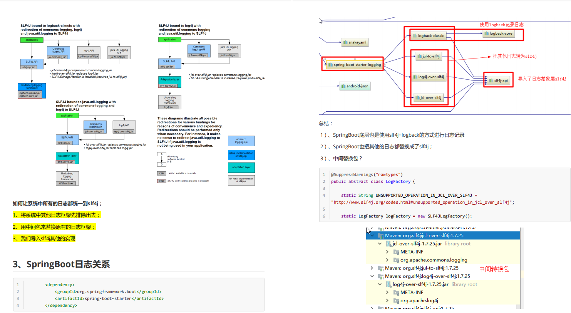Click the 'non-native implementation of slf4j-api' legend box
Screen dimensions: 571x313
[241, 180]
